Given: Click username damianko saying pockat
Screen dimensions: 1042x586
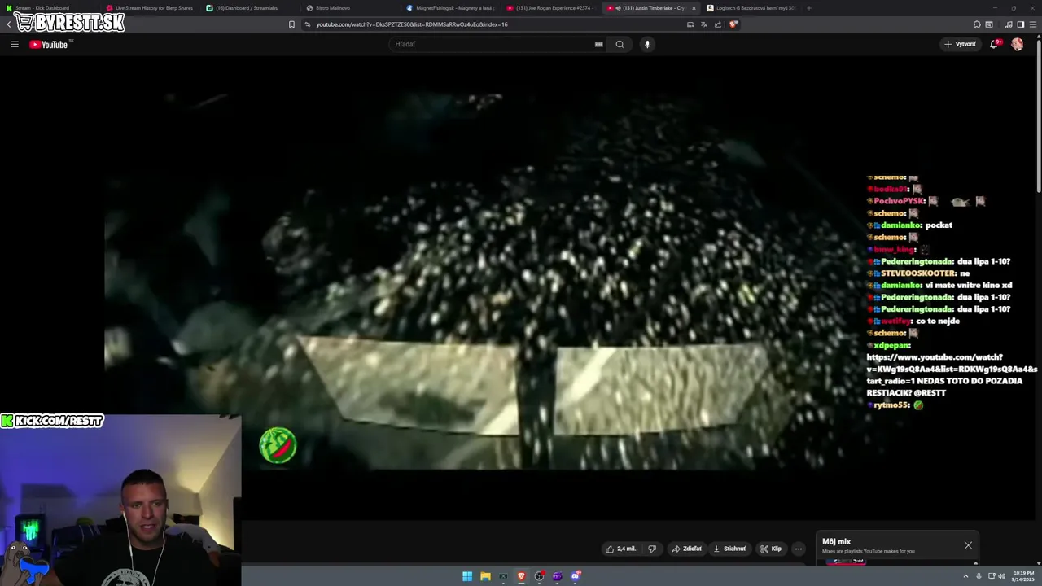Looking at the screenshot, I should 901,225.
